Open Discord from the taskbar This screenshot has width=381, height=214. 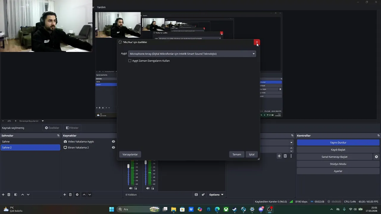[x=261, y=209]
